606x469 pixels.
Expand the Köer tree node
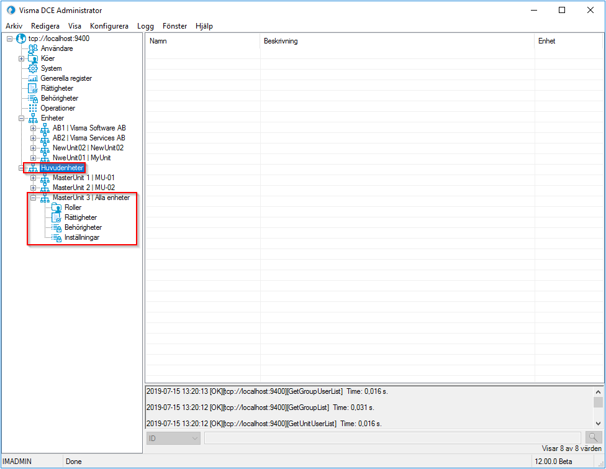[21, 58]
